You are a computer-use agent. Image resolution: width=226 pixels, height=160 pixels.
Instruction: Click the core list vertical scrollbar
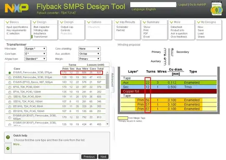pos(108,98)
